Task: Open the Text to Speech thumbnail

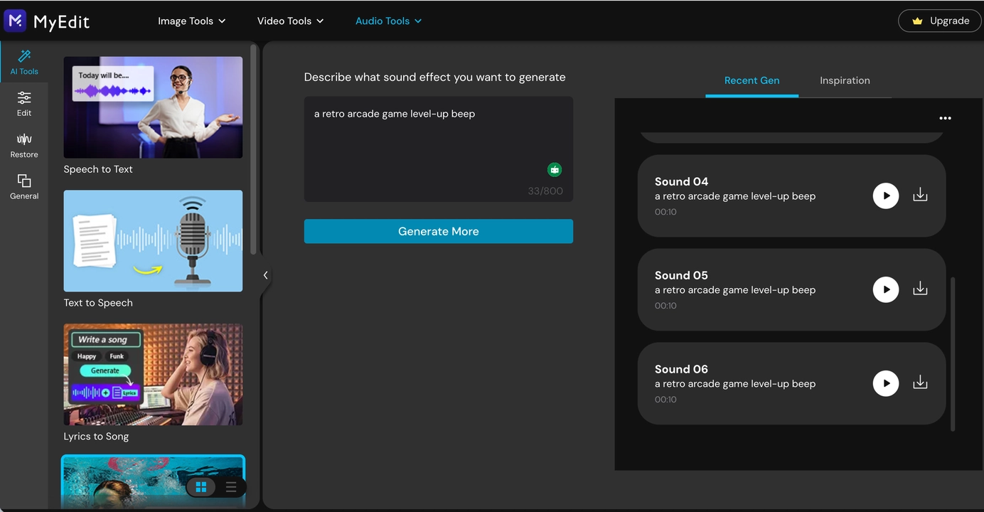Action: (153, 240)
